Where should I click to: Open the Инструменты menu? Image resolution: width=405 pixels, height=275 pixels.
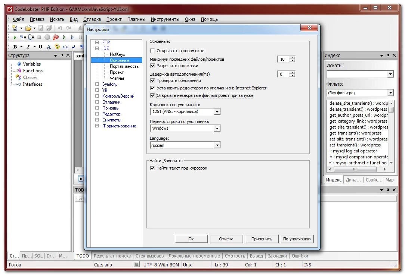(165, 19)
